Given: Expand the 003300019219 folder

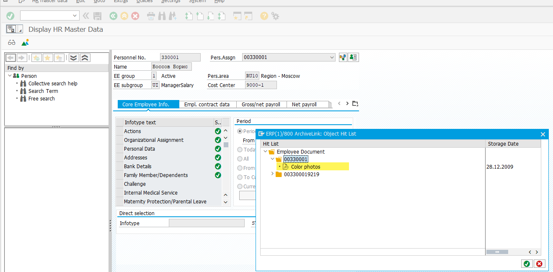Looking at the screenshot, I should (272, 174).
